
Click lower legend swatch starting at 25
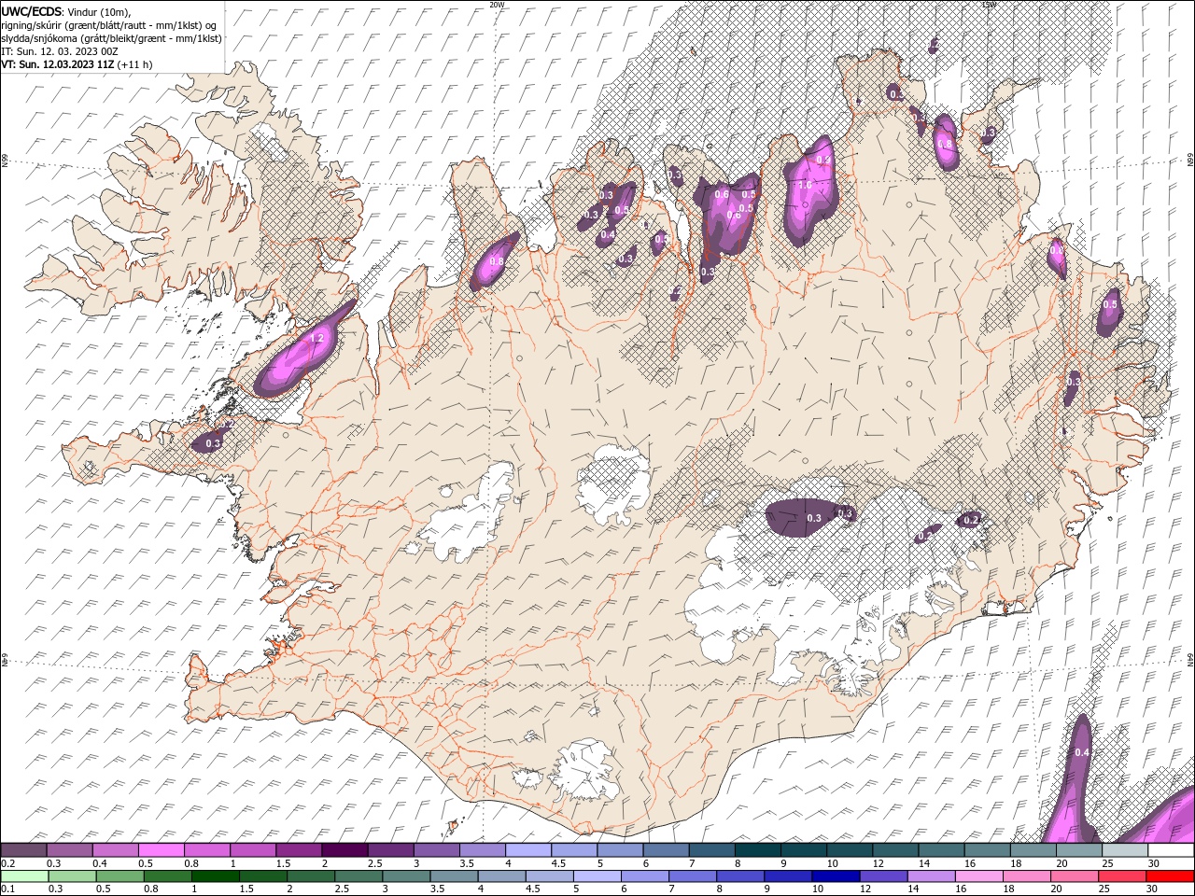(1122, 876)
